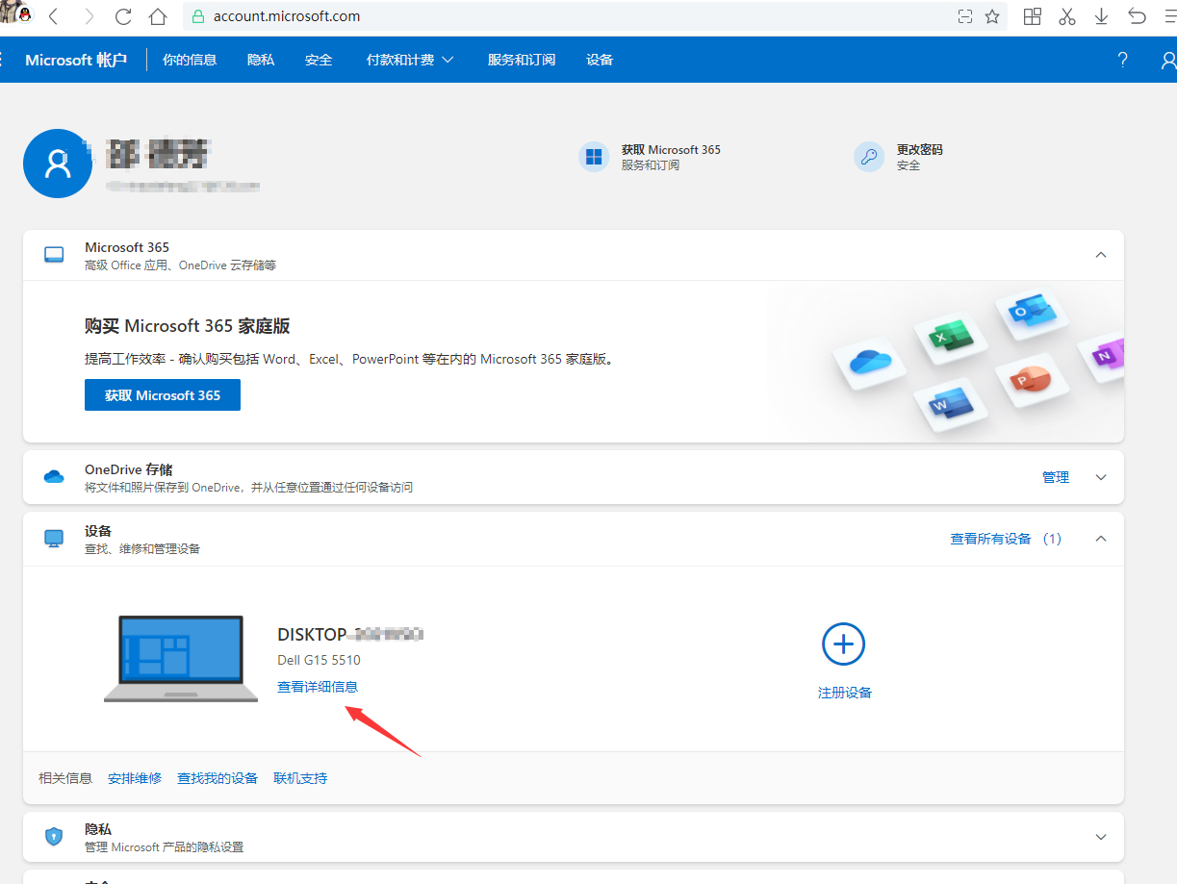Open 查看所有设备 (1) link

[x=1006, y=539]
